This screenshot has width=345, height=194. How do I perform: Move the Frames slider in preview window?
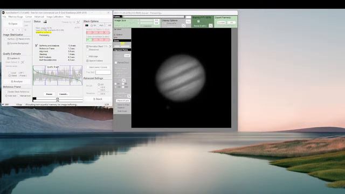(154, 17)
